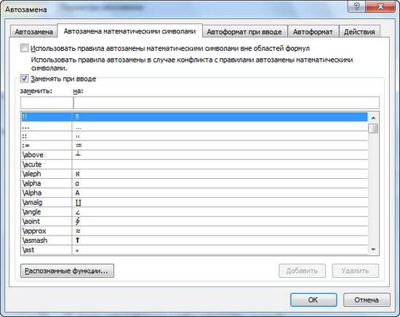
Task: Click the ∐ symbol in \amalg row
Action: click(78, 203)
